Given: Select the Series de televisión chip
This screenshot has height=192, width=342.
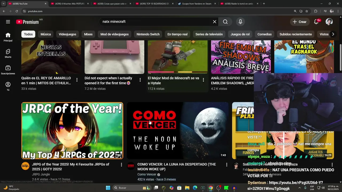Looking at the screenshot, I should point(209,34).
